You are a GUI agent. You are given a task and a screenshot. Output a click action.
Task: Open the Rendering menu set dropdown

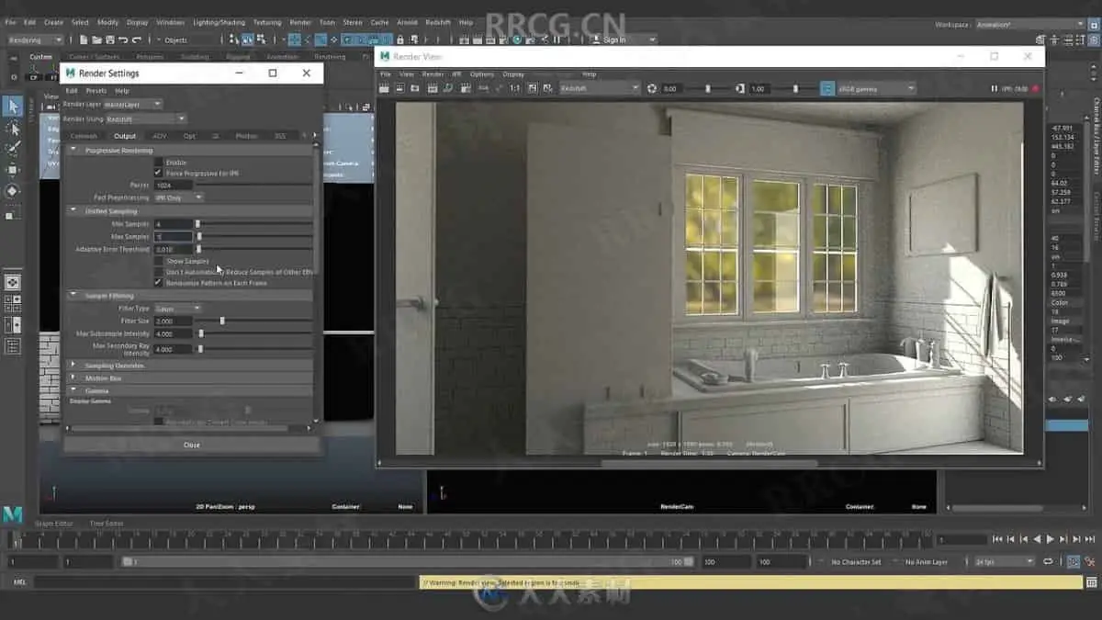tap(35, 39)
